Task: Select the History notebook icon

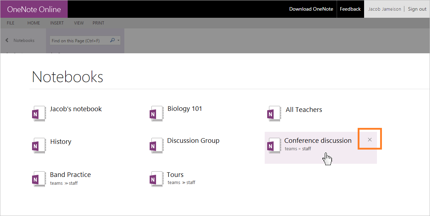Action: (39, 146)
